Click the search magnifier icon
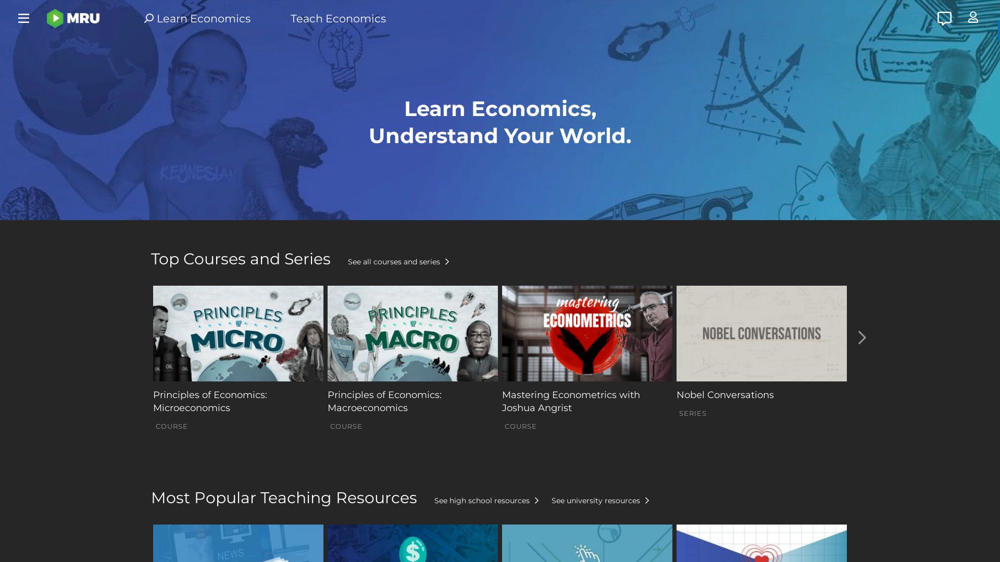Viewport: 1000px width, 562px height. tap(148, 19)
